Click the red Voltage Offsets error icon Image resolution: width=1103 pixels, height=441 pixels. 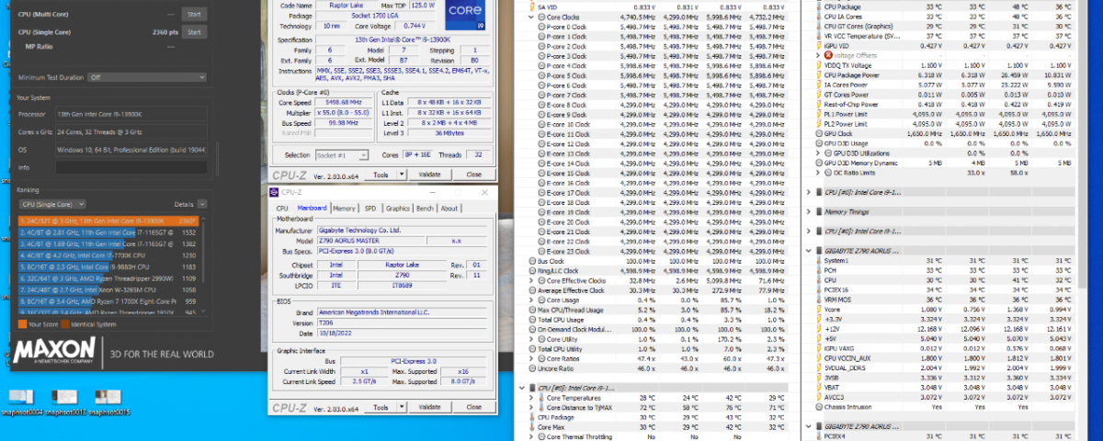(x=829, y=55)
